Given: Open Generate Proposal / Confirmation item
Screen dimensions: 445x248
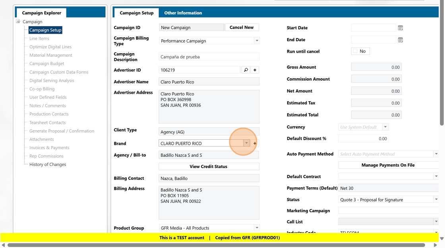Looking at the screenshot, I should (62, 131).
